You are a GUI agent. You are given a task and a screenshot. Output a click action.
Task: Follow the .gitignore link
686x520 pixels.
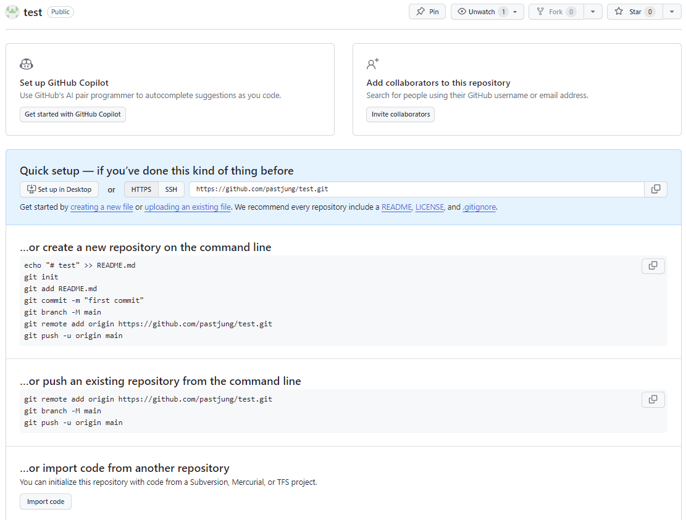[479, 207]
